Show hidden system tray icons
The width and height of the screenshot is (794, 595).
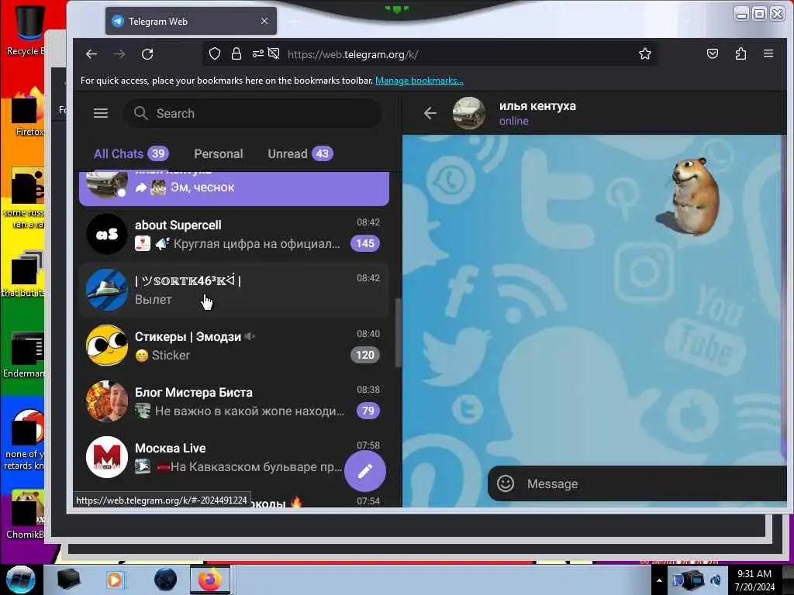[x=659, y=580]
